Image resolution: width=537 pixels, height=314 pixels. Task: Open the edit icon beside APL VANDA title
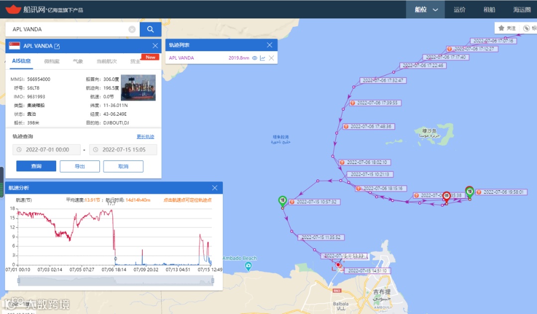coord(57,46)
